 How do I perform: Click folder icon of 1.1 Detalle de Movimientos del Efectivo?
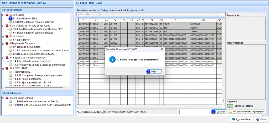coord(11,101)
